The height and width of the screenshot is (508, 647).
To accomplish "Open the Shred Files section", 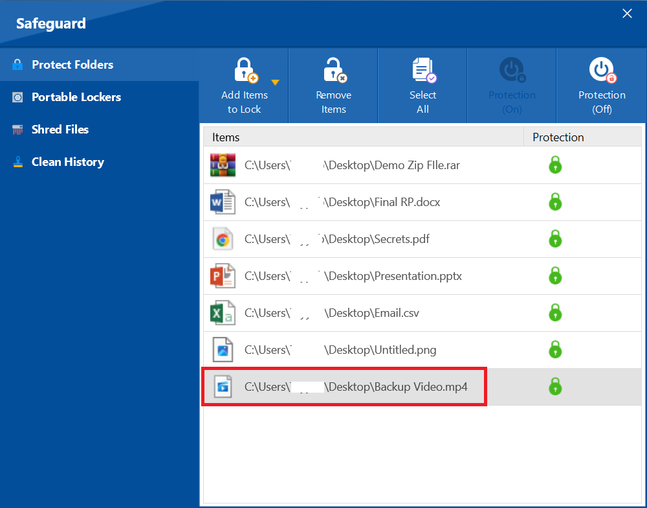I will pos(60,130).
